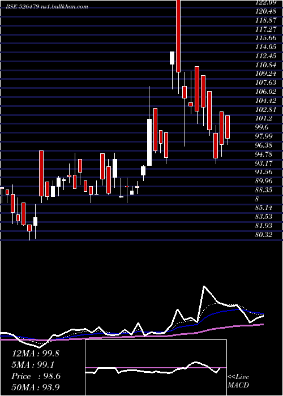Viewport: 283px width, 396px height.
Task: Click the 112.45 price axis label
Action: click(x=265, y=56)
